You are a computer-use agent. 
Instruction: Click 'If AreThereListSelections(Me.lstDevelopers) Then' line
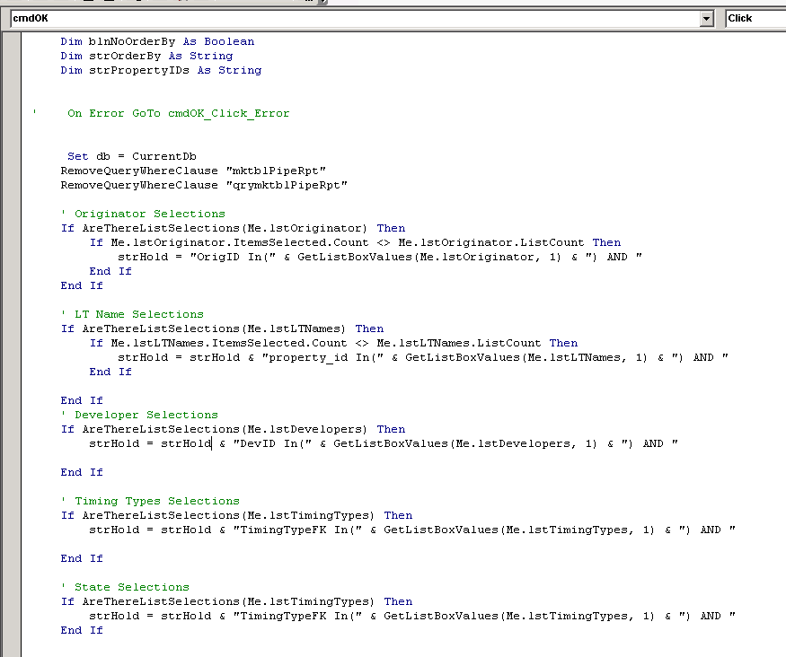coord(233,430)
